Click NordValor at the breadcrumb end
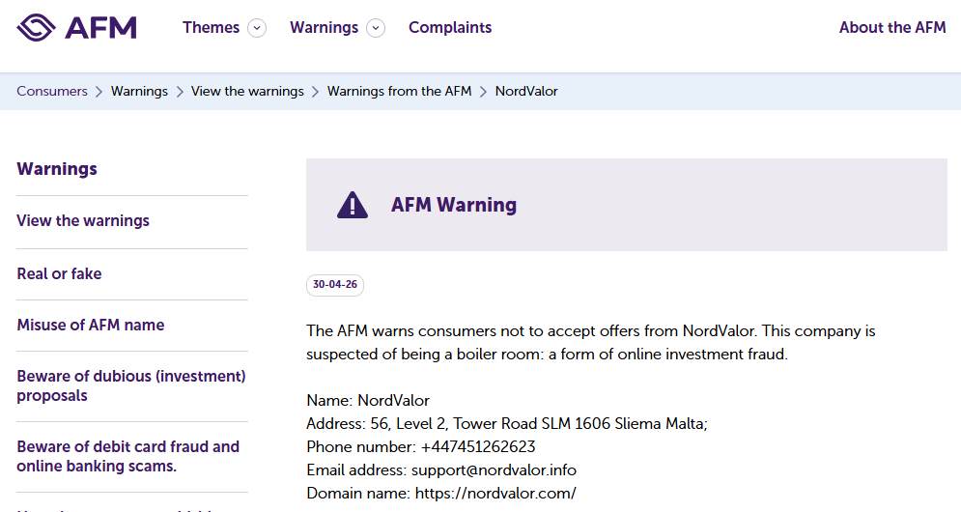The image size is (961, 512). (526, 92)
